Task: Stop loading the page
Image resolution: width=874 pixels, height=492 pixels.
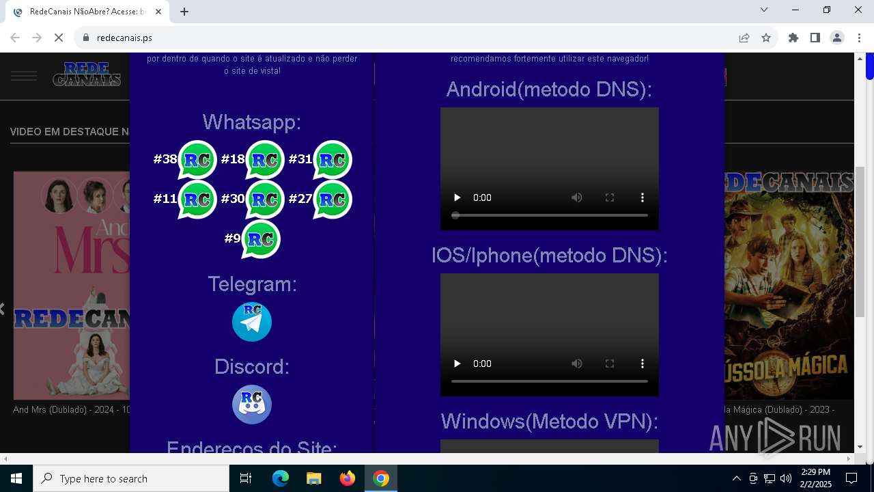Action: point(59,38)
